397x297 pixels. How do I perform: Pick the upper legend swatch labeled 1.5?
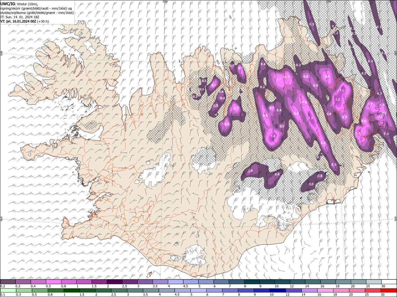(99, 282)
